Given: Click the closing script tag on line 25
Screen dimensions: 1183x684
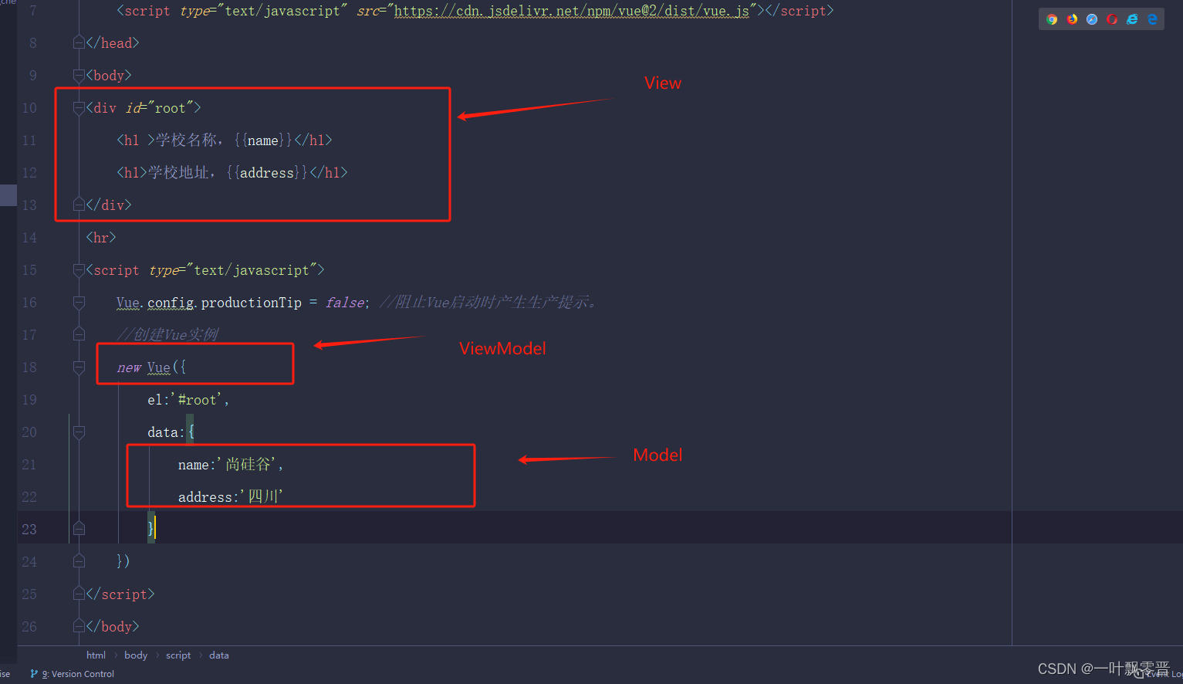Looking at the screenshot, I should point(120,594).
